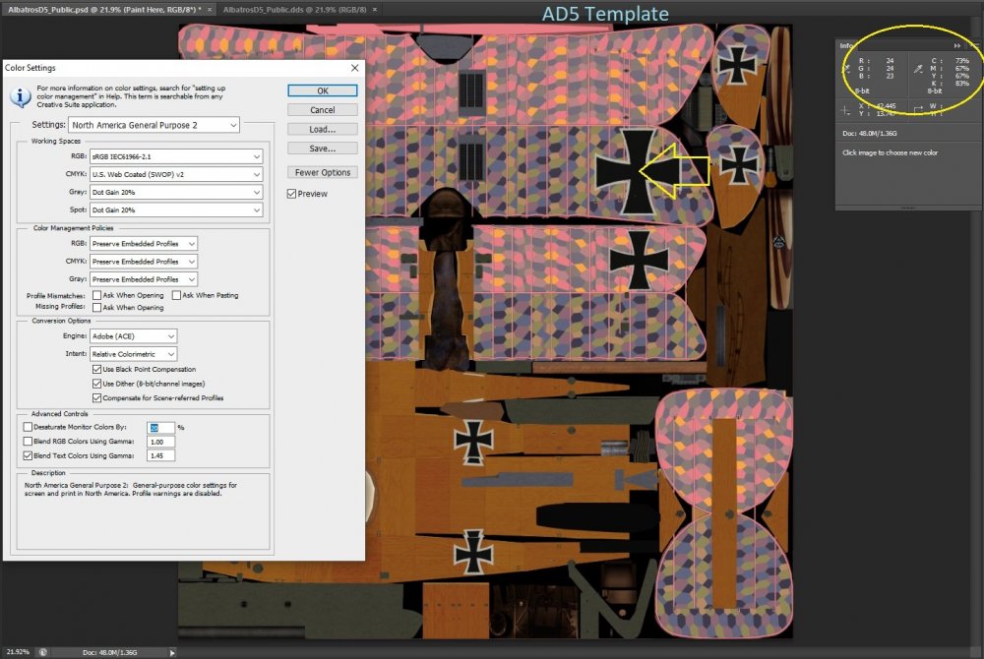Enable Desaturate Monitor Colors By option

coord(28,428)
